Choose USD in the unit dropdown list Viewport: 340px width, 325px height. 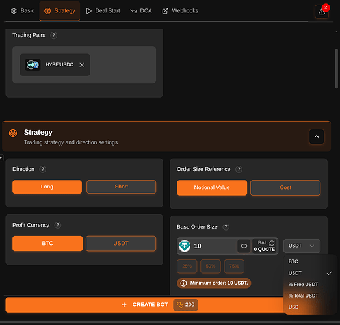coord(310,307)
